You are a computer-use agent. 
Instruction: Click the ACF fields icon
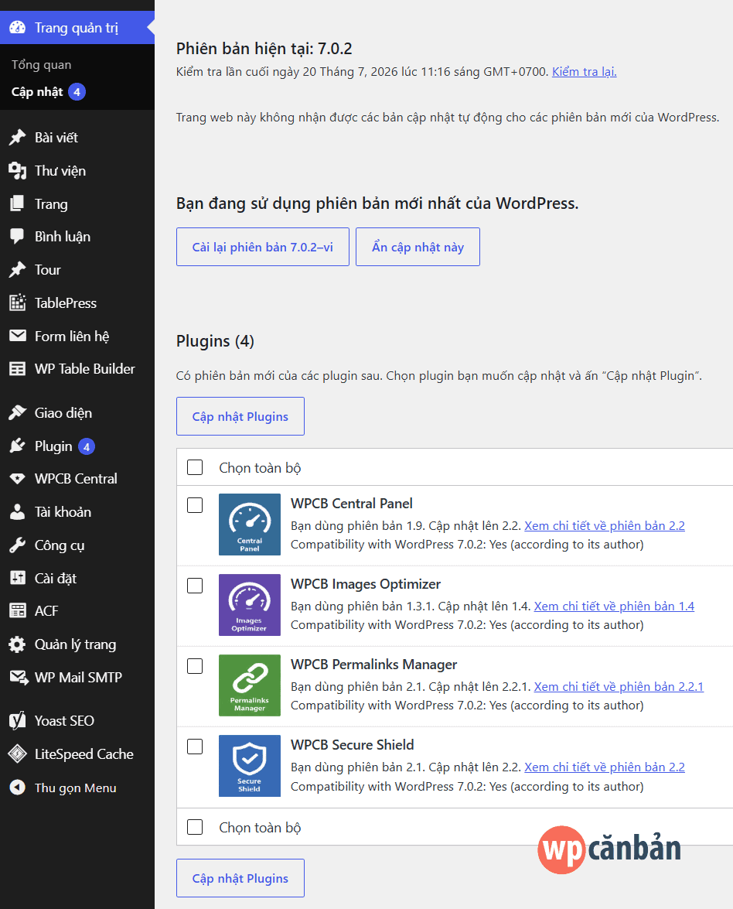coord(17,611)
